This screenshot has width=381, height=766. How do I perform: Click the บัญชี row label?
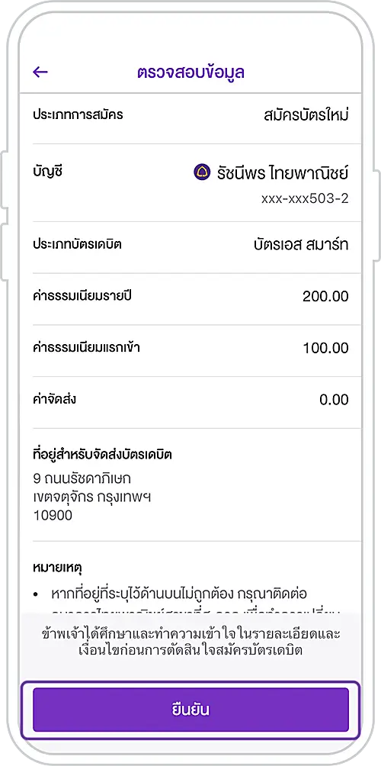[x=48, y=172]
